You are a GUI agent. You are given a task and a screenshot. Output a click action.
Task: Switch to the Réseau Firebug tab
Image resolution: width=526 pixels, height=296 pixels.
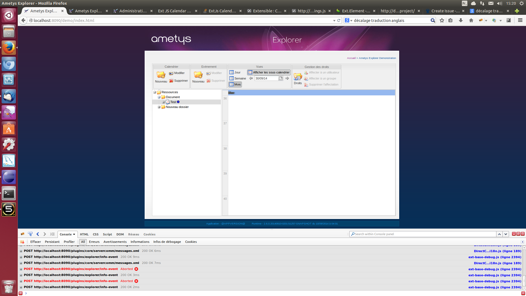click(x=133, y=234)
